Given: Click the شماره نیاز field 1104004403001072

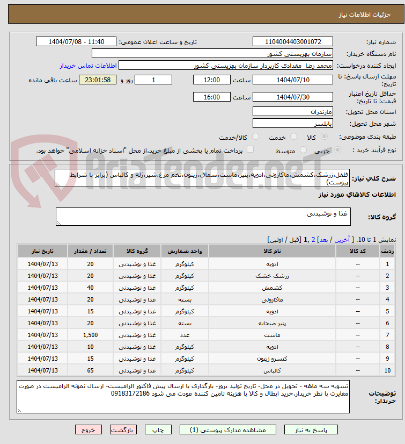Looking at the screenshot, I should click(x=293, y=41).
